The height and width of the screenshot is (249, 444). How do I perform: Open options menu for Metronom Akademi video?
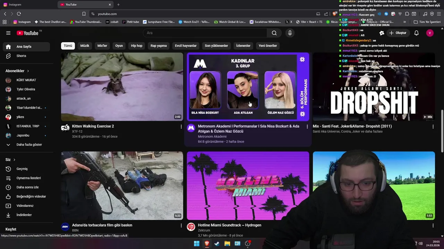[x=307, y=127]
